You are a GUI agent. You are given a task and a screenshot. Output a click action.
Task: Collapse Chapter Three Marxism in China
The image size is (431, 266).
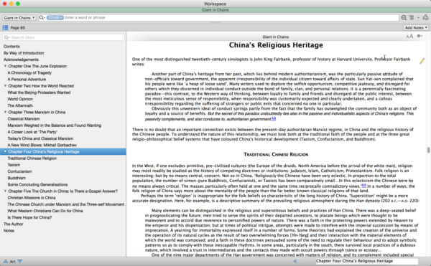click(x=5, y=112)
